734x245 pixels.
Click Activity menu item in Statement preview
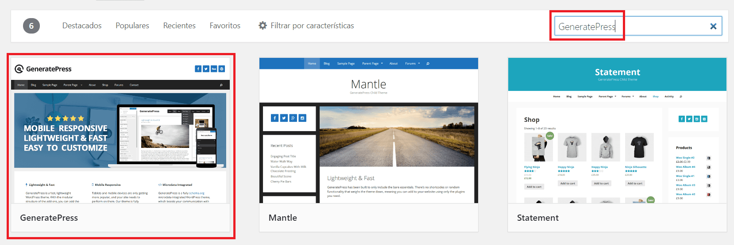(x=669, y=96)
